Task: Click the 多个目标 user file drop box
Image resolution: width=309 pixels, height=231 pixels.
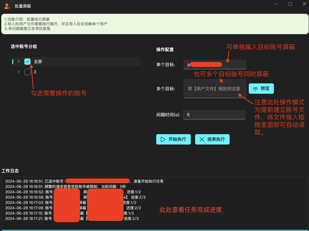Action: (x=215, y=89)
